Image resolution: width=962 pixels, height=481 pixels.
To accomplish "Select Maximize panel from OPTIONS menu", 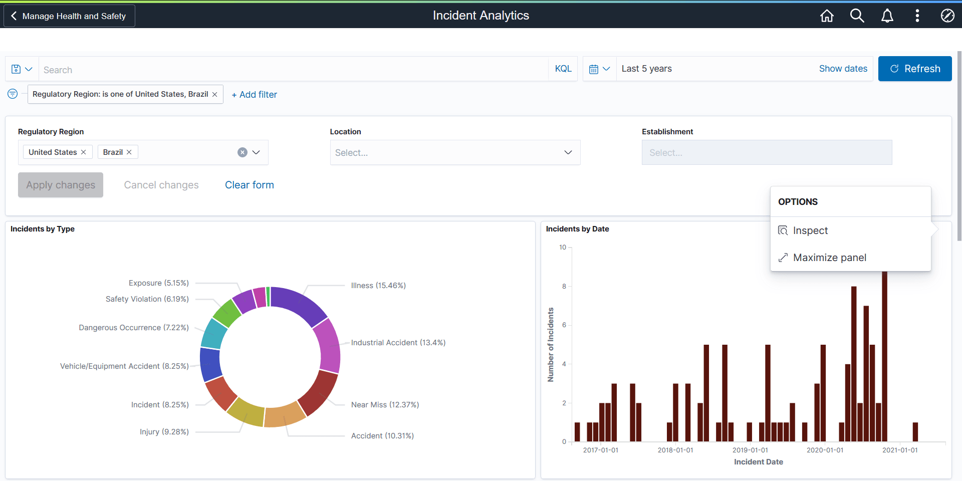I will tap(830, 258).
